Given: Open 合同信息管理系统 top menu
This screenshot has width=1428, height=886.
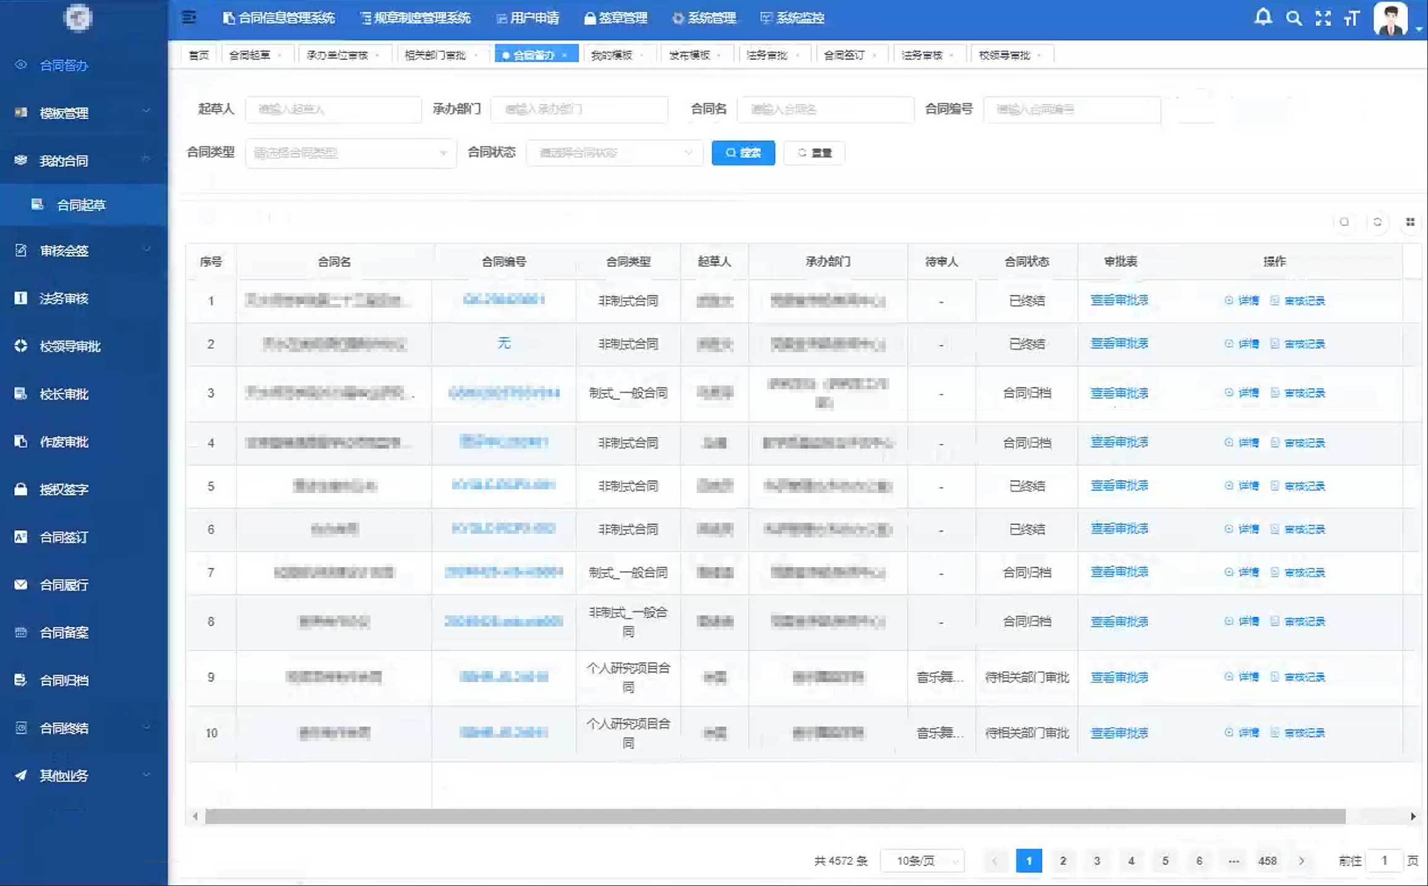Looking at the screenshot, I should [x=279, y=18].
